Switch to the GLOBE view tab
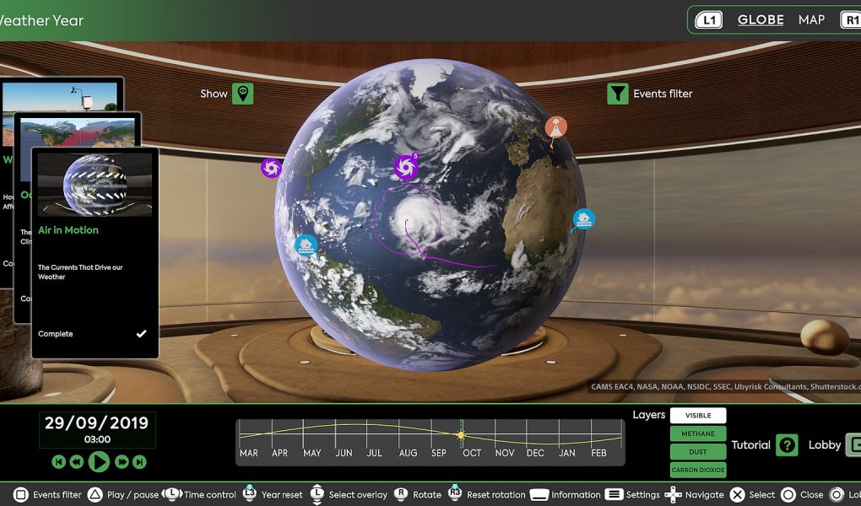 (x=761, y=20)
